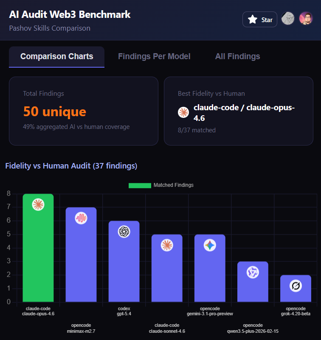Click the grok-4.20-beta chart bar

[296, 289]
